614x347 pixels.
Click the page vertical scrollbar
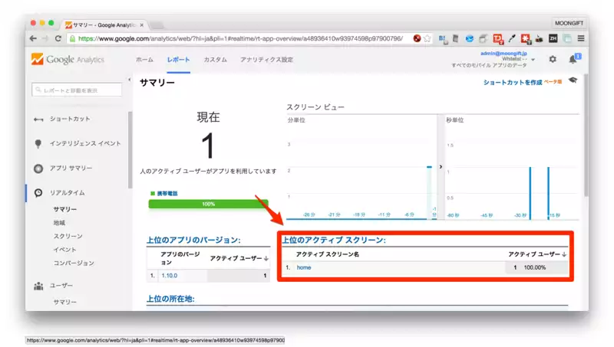pos(586,135)
